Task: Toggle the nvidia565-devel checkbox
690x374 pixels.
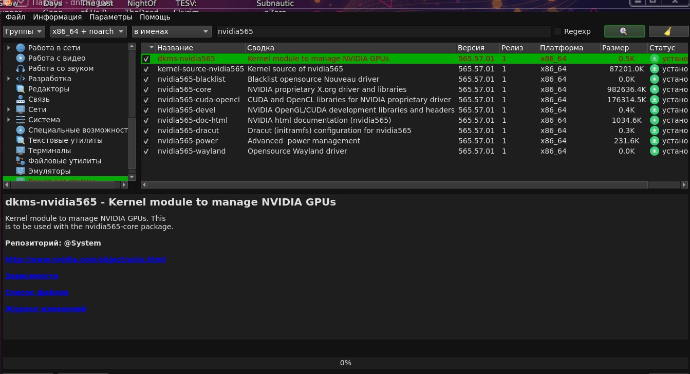Action: 146,110
